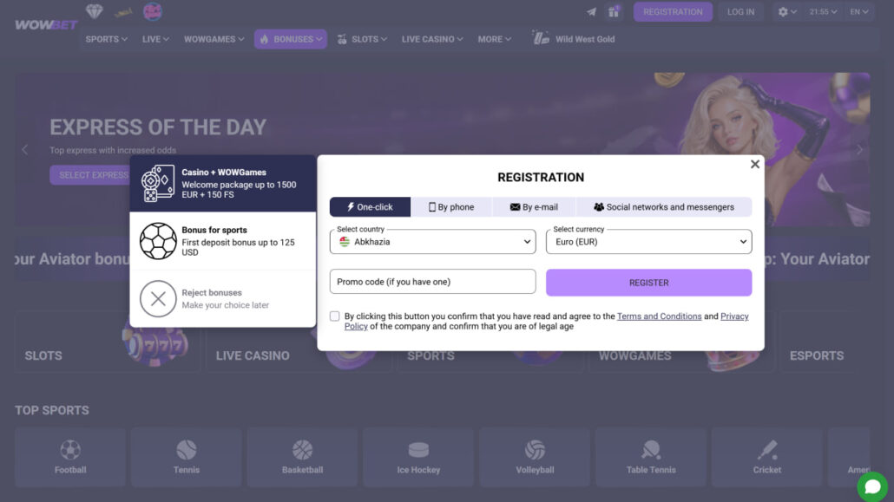The image size is (894, 502).
Task: Expand the MORE menu
Action: click(x=495, y=39)
